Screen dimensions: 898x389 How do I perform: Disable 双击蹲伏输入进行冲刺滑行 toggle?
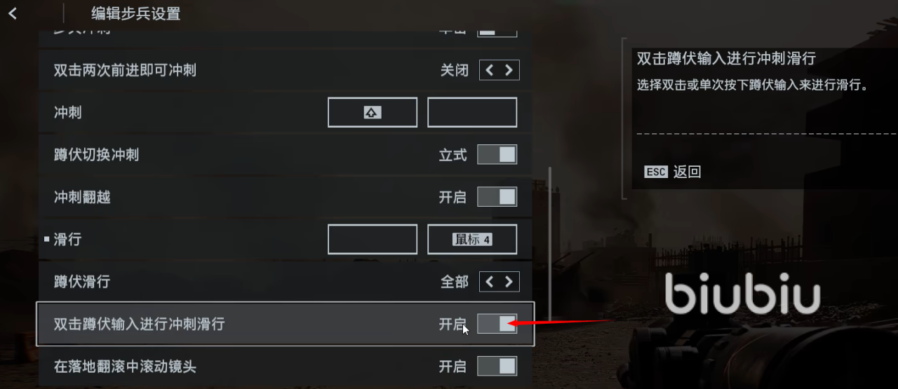[497, 324]
